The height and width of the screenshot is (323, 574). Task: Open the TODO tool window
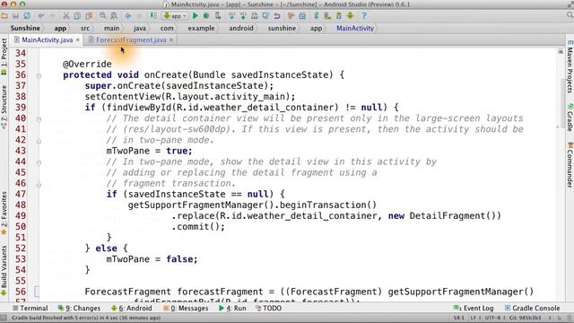point(269,308)
